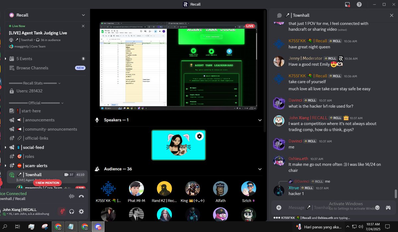Open the community-announcements channel
The width and height of the screenshot is (398, 232).
coord(47,129)
